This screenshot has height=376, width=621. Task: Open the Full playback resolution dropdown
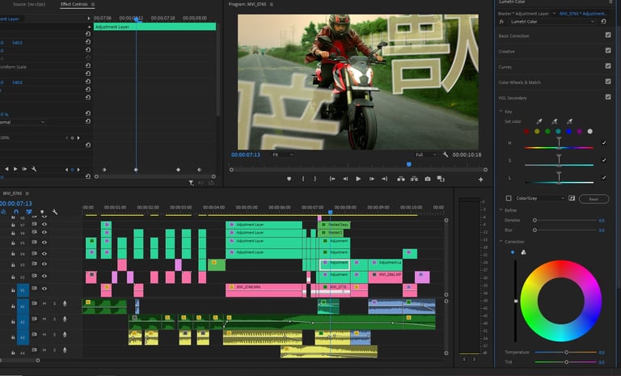tap(426, 154)
